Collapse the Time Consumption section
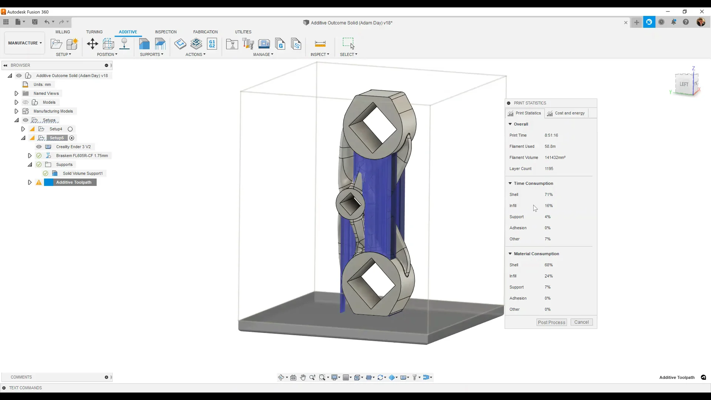The height and width of the screenshot is (400, 711). coord(510,183)
